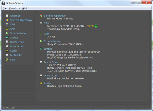Click the '3.7 GB' RAM value
This screenshot has height=111, width=153.
point(51,37)
